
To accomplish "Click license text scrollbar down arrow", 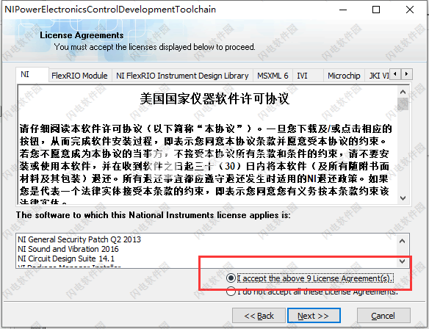I will (x=403, y=198).
